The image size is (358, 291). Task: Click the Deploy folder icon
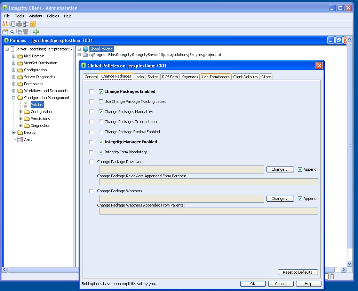click(20, 132)
